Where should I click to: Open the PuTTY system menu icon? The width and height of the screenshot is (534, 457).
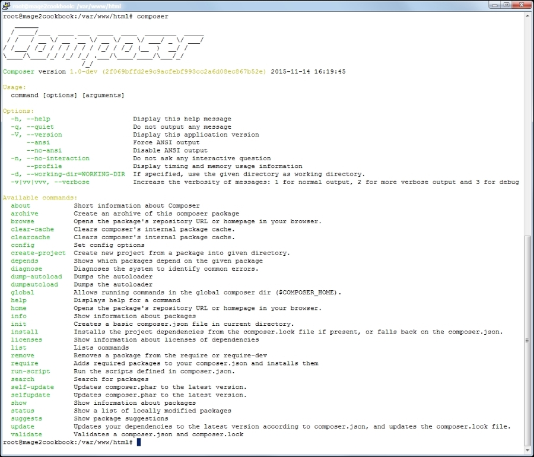pyautogui.click(x=6, y=6)
